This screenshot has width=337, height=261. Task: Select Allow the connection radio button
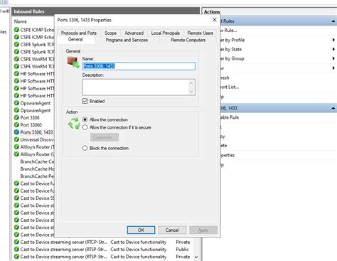click(85, 119)
